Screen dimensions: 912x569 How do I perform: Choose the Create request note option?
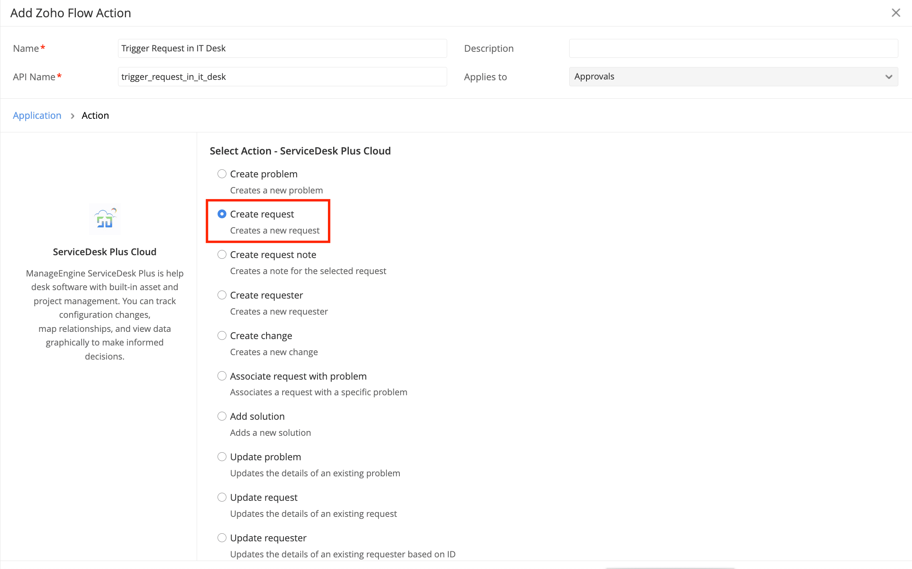[x=222, y=255]
